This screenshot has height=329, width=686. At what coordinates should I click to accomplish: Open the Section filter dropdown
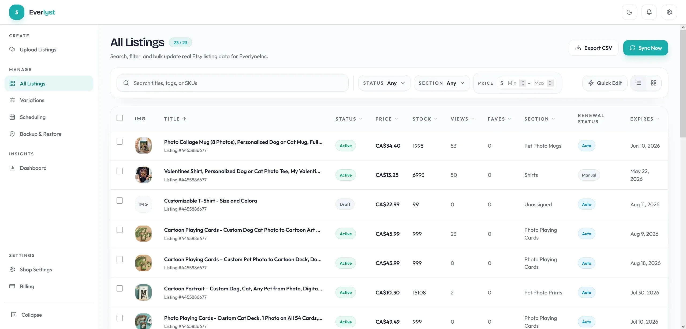click(x=442, y=83)
